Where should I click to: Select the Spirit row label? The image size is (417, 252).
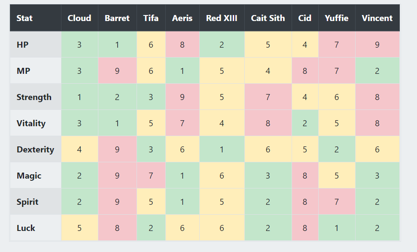[x=27, y=202]
